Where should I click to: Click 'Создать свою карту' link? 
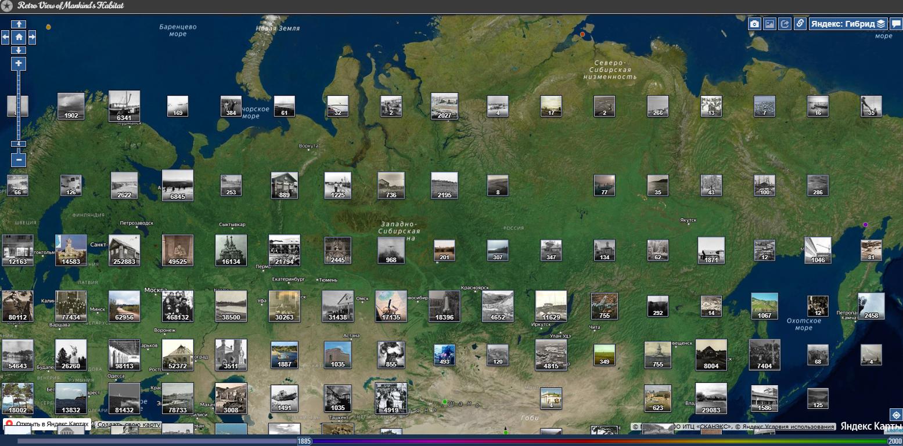[x=128, y=425]
